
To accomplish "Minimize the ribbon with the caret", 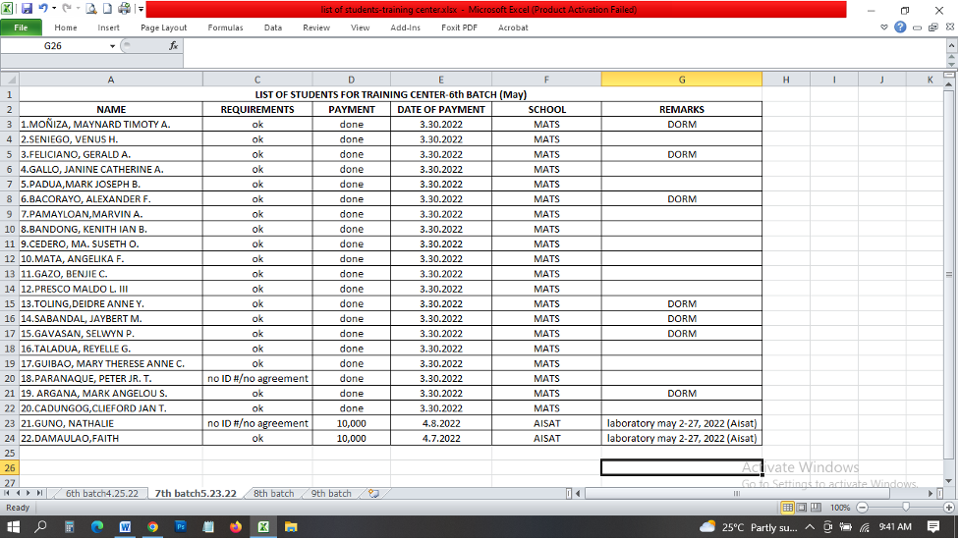I will point(883,27).
